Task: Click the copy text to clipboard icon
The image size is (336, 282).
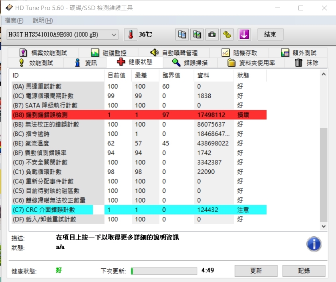Action: [182, 34]
